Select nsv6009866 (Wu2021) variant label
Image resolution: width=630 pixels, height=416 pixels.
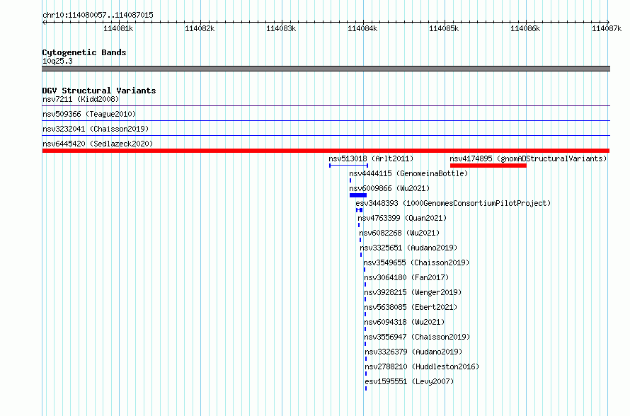389,188
